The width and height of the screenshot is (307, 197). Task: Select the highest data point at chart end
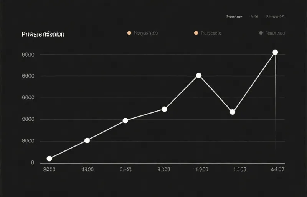pos(275,52)
